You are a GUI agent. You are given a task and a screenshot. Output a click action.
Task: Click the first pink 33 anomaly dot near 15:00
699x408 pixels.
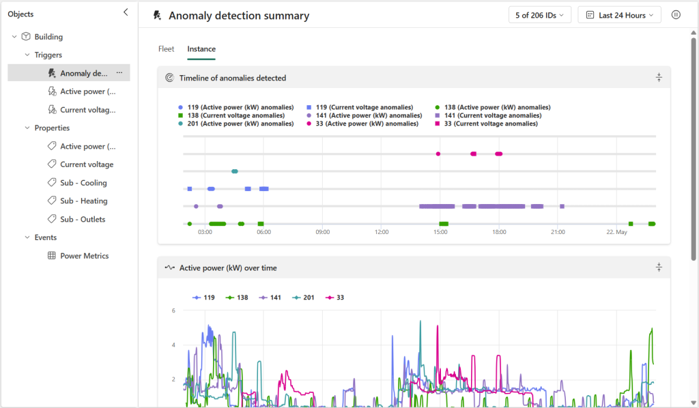pos(438,154)
